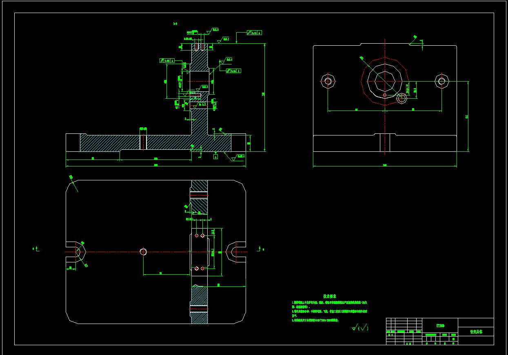Select the 技术要求 technical requirements heading

tap(329, 296)
